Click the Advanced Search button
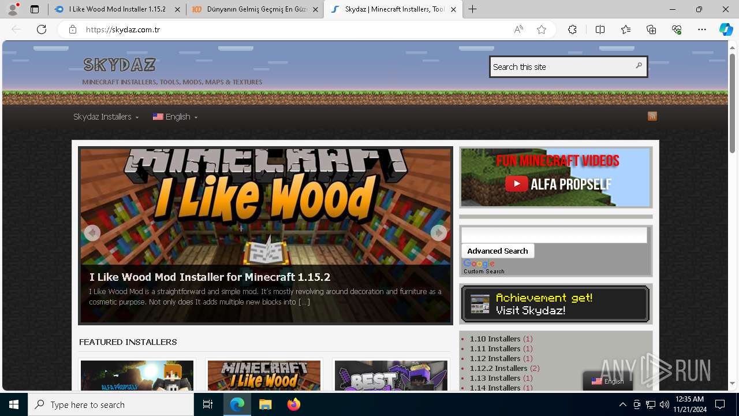Screen dimensions: 739x416 [498, 251]
